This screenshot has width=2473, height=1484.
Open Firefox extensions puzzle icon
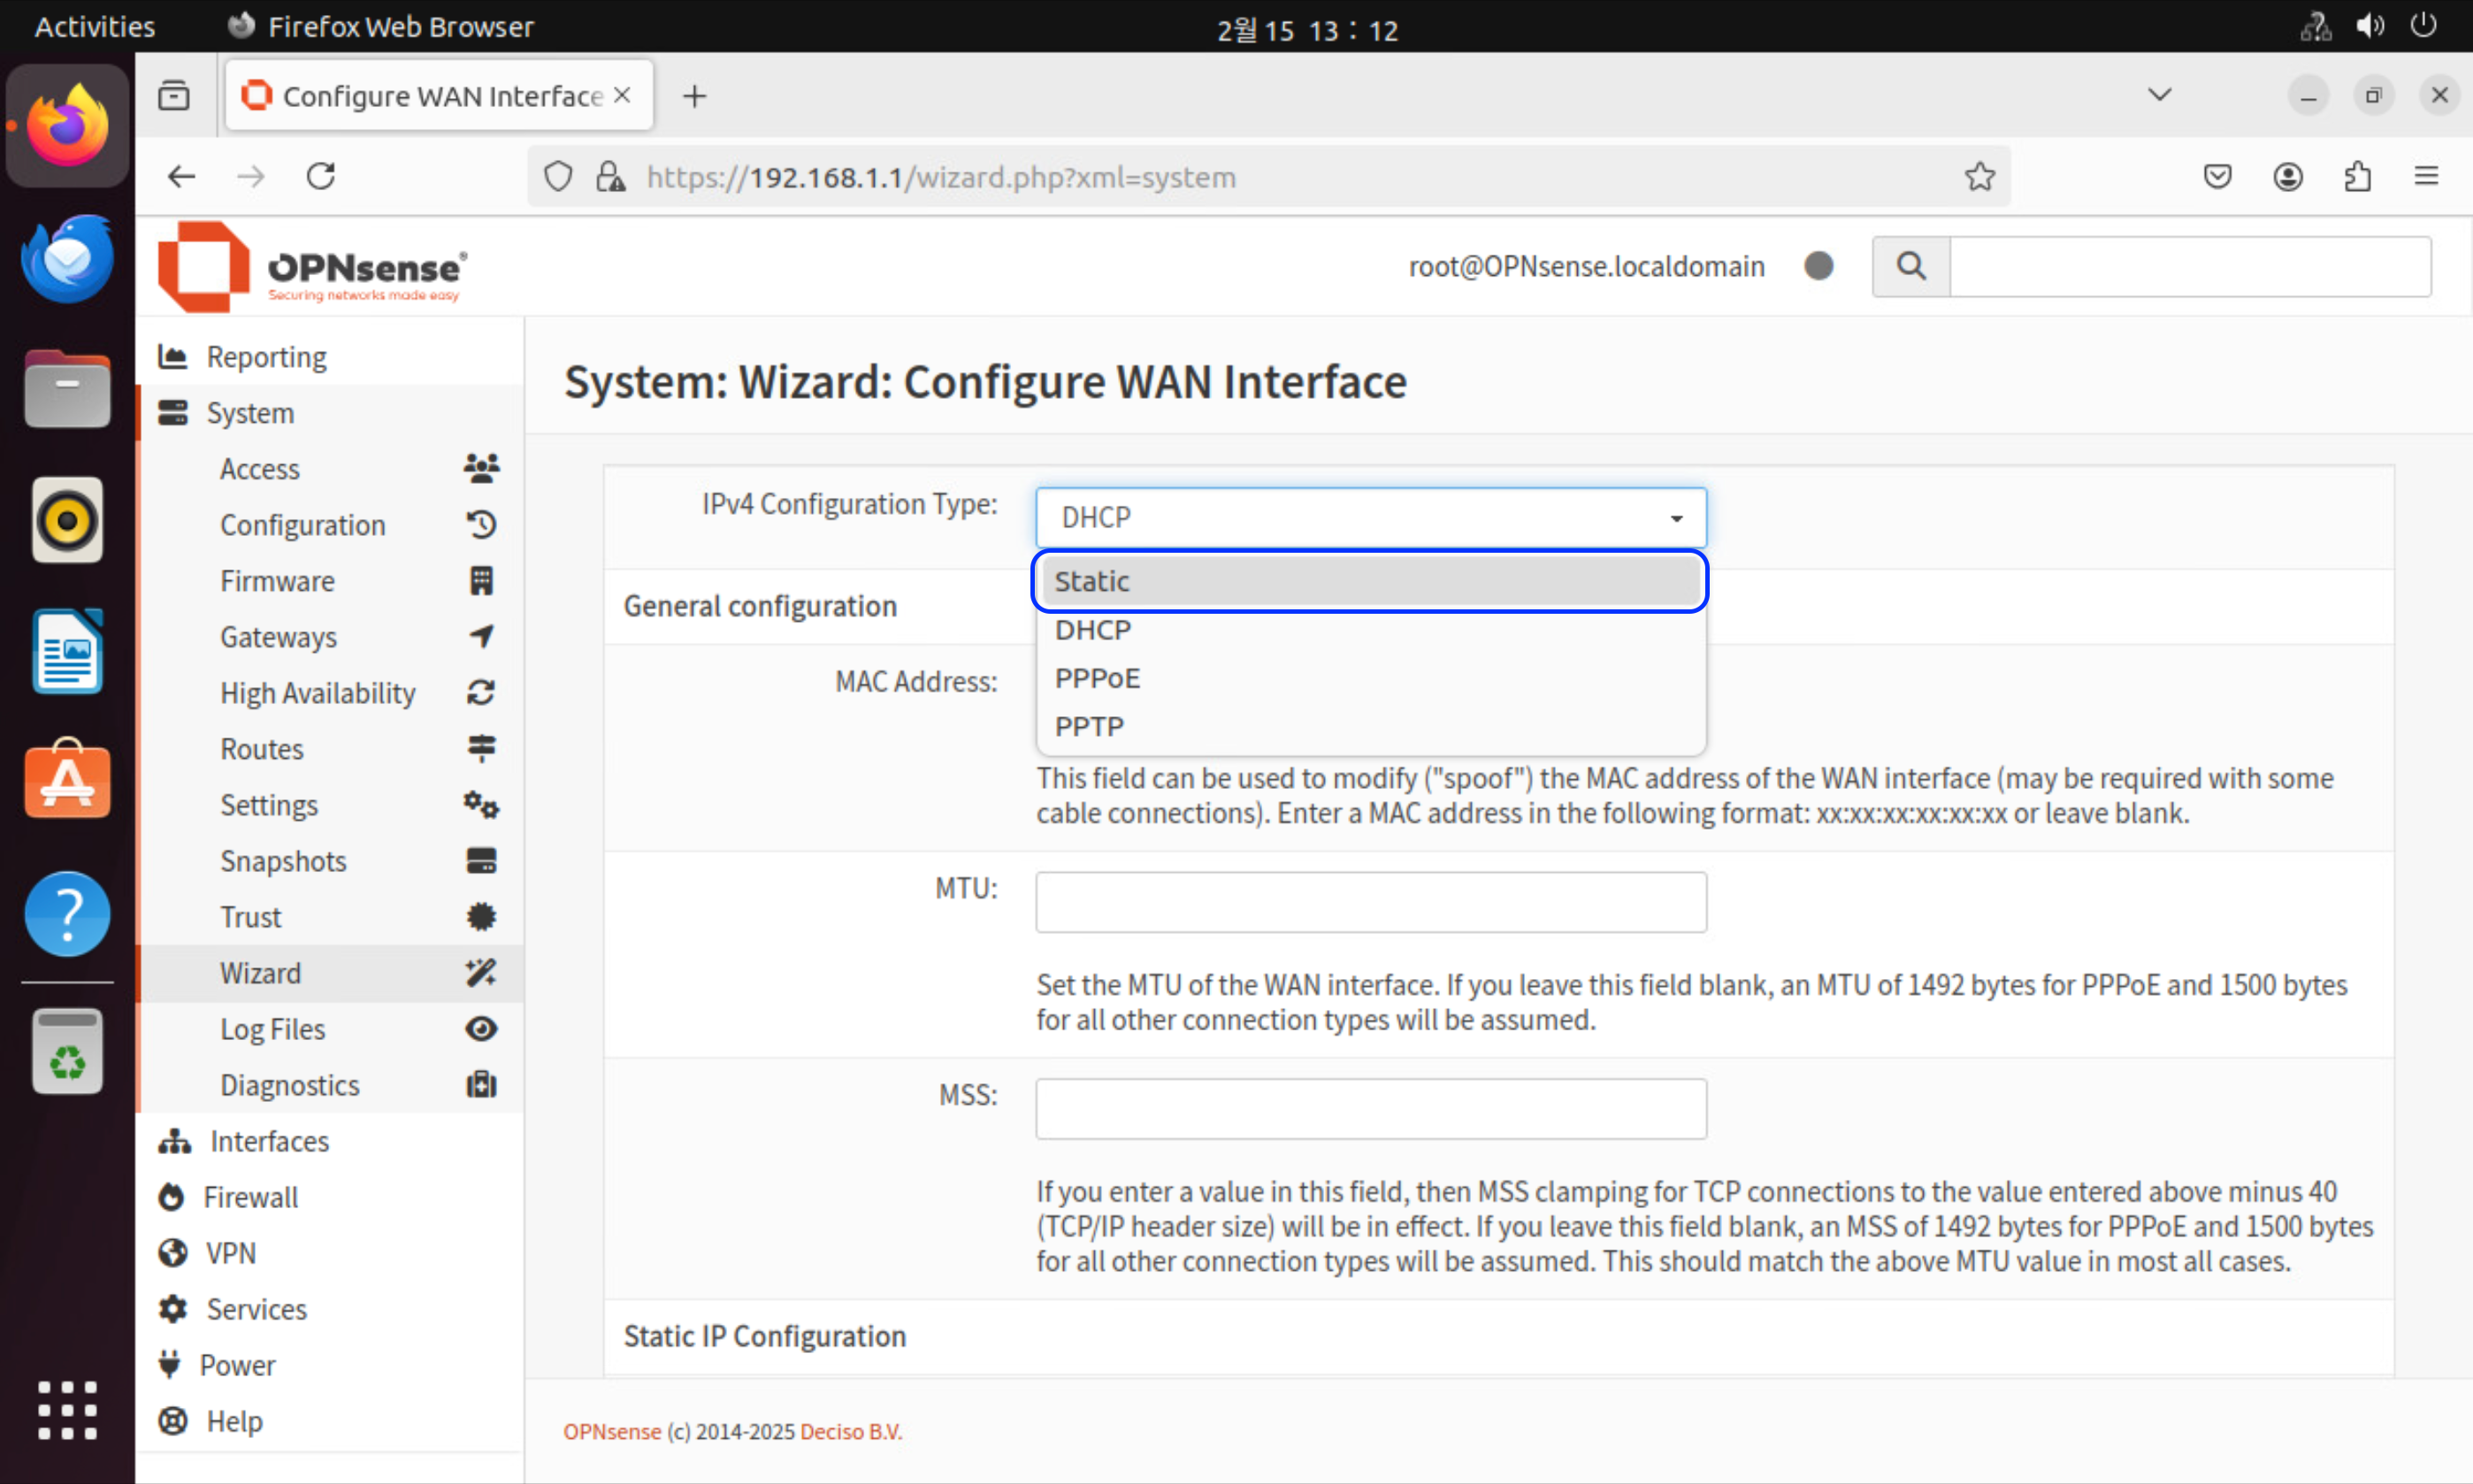pyautogui.click(x=2357, y=177)
